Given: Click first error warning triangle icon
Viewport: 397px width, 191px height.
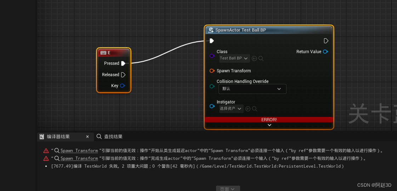Looking at the screenshot, I should [x=46, y=151].
